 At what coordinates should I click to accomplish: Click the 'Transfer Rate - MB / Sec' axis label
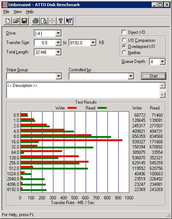pos(73,203)
